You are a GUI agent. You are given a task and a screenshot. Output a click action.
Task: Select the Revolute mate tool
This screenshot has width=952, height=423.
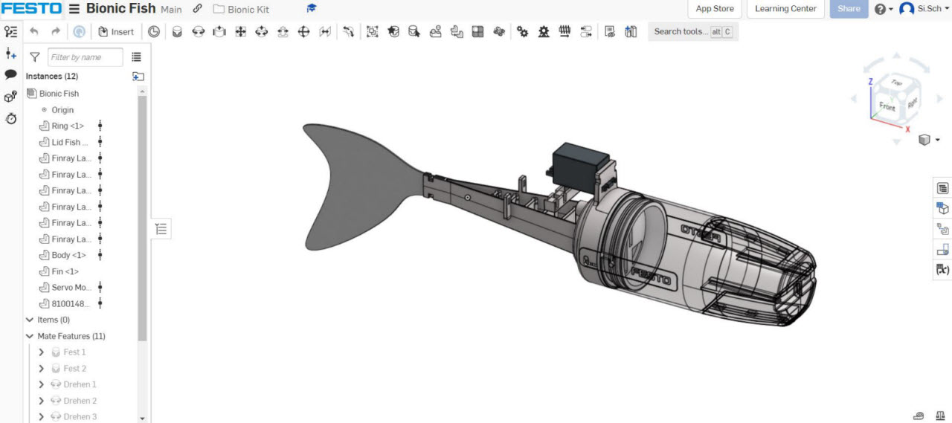199,32
